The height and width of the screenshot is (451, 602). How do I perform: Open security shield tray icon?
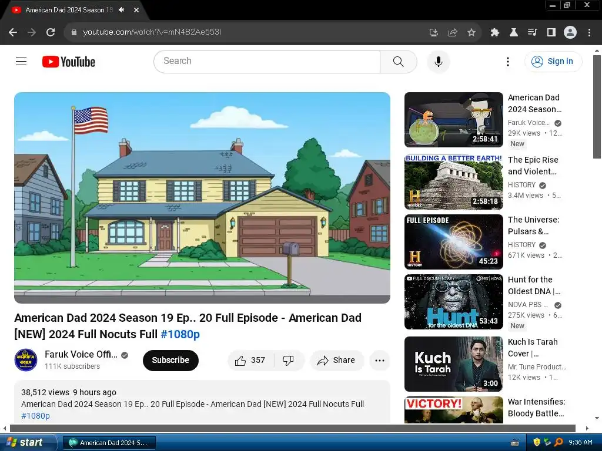point(537,442)
